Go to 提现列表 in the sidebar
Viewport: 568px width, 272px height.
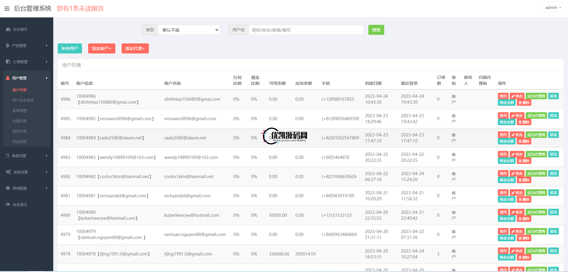20,131
